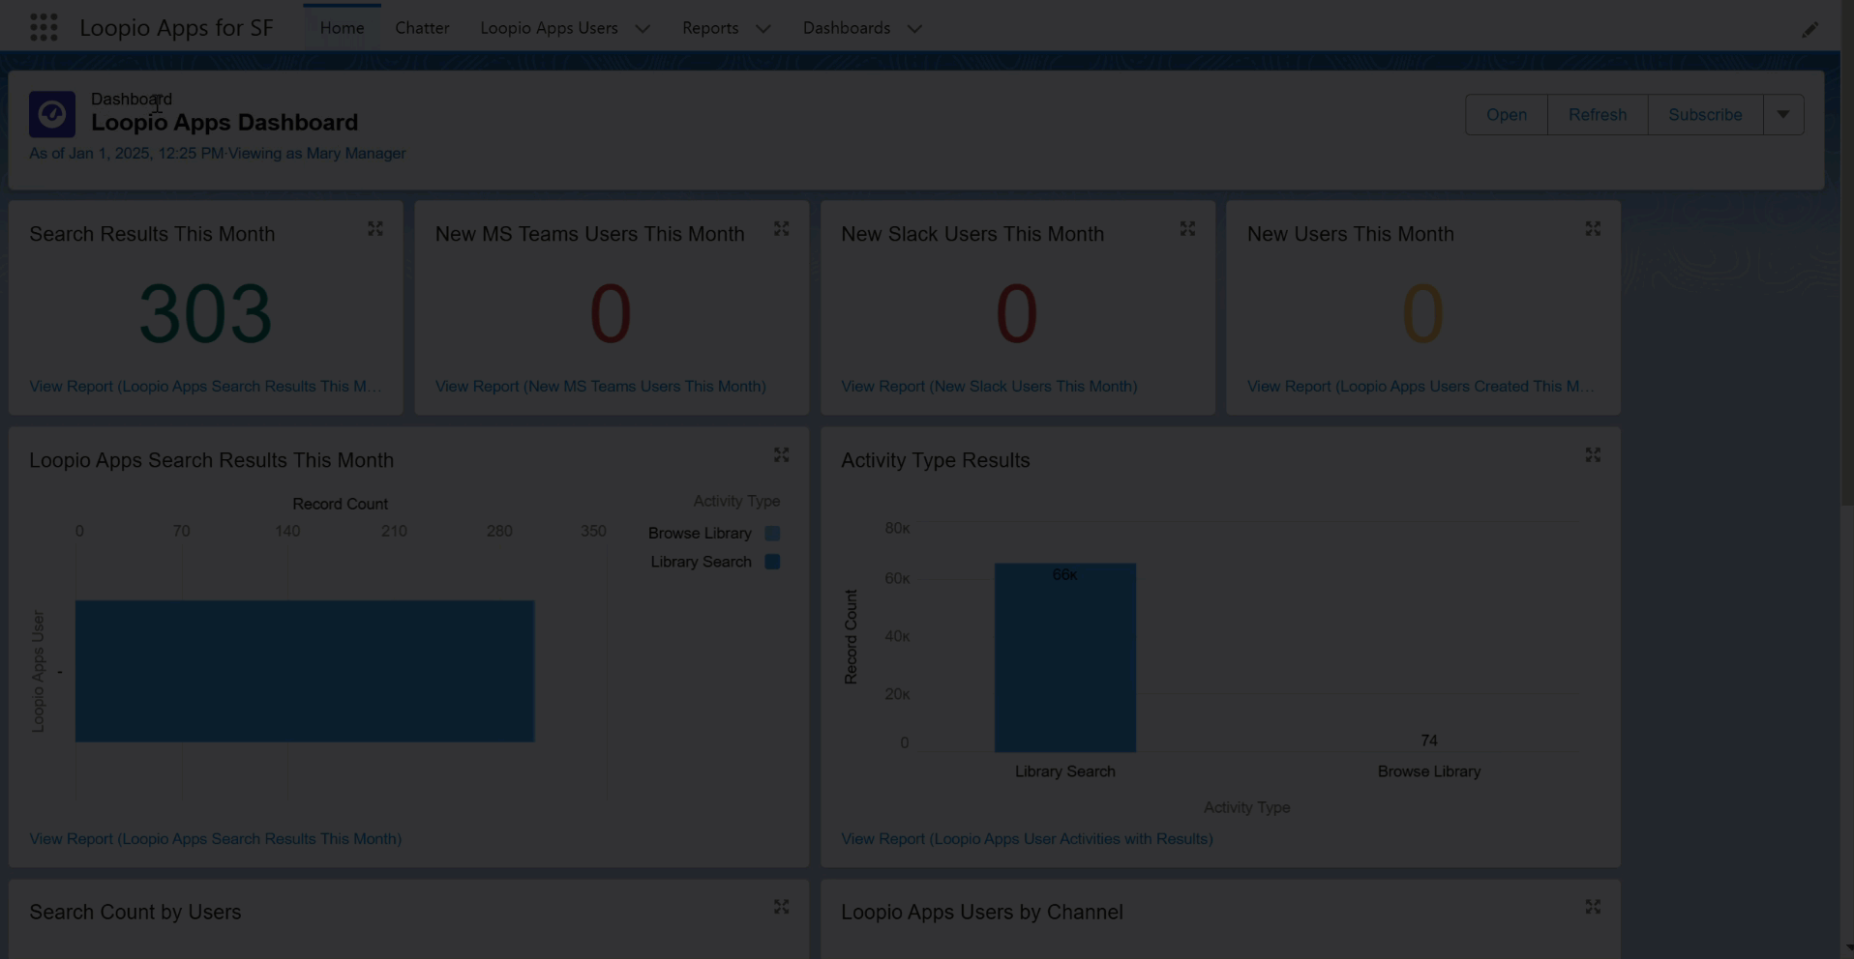Click the Browse Library legend label
Viewport: 1854px width, 959px height.
[700, 533]
